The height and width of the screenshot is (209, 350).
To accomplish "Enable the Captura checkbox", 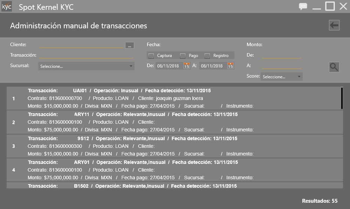I will (x=152, y=55).
